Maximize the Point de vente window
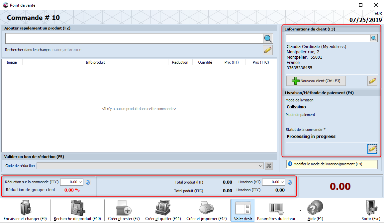Screen dimensions: 384x223 pos(361,5)
